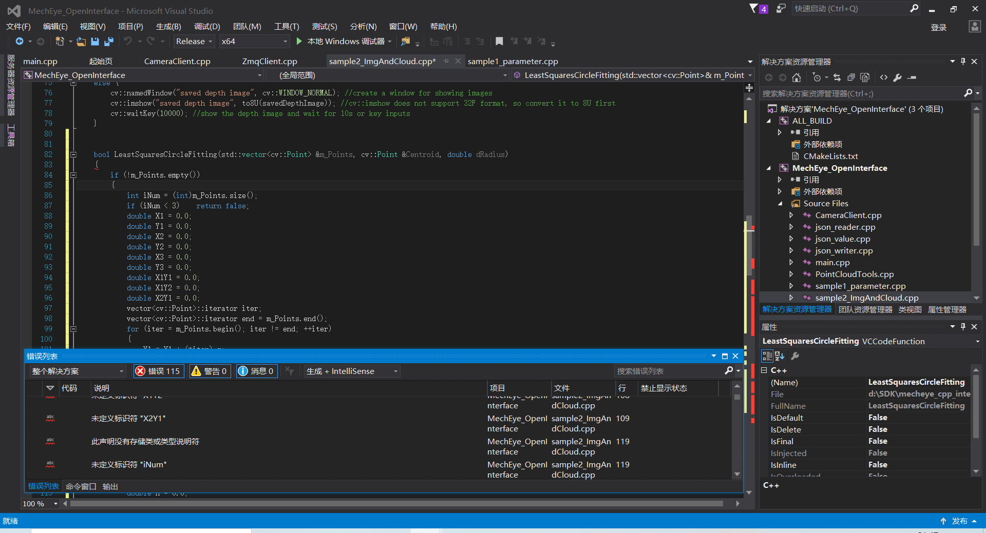Image resolution: width=986 pixels, height=533 pixels.
Task: Click the preview selected items icon in Solution Explorer
Action: click(912, 77)
